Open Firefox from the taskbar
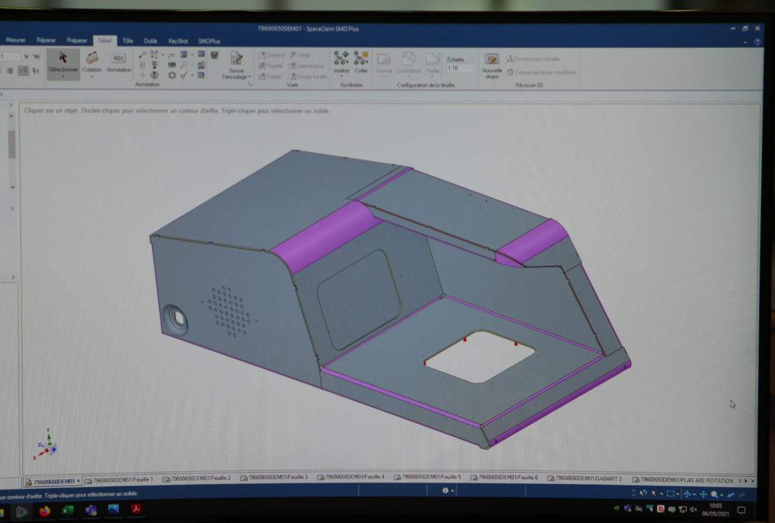 45,510
